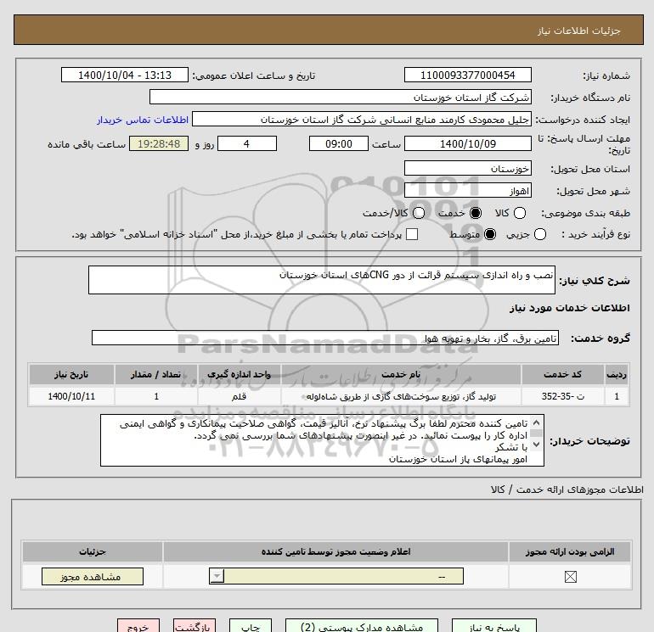Click the واحد اندازه گیری column header

tap(239, 374)
